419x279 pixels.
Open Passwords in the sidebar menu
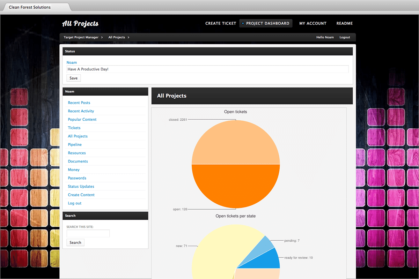(x=77, y=178)
